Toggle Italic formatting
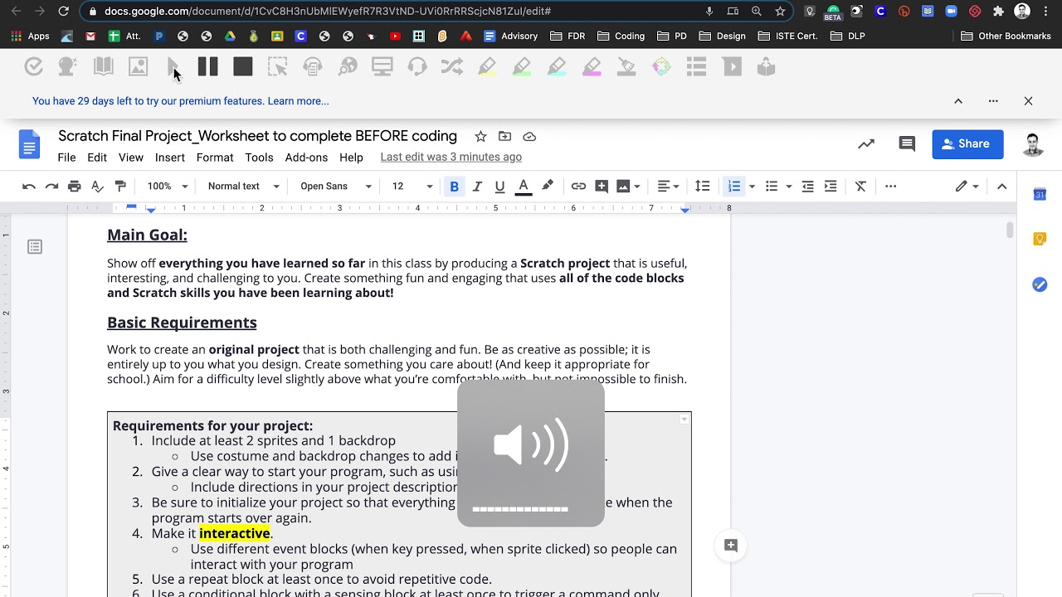 [x=477, y=187]
